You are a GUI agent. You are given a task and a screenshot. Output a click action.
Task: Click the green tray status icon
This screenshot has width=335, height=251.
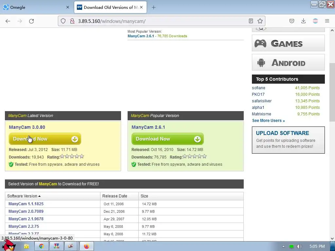291,246
